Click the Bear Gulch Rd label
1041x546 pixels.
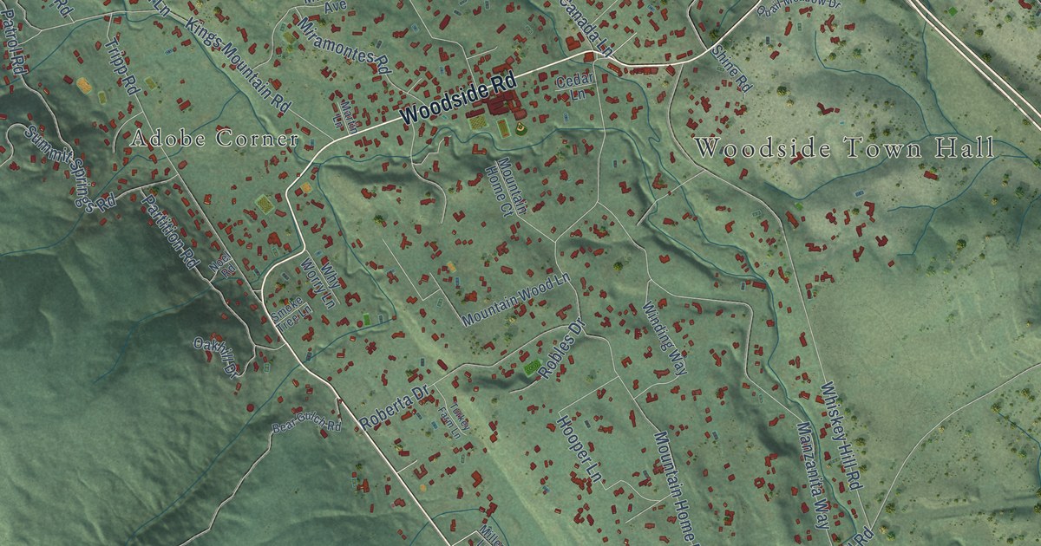pyautogui.click(x=306, y=422)
